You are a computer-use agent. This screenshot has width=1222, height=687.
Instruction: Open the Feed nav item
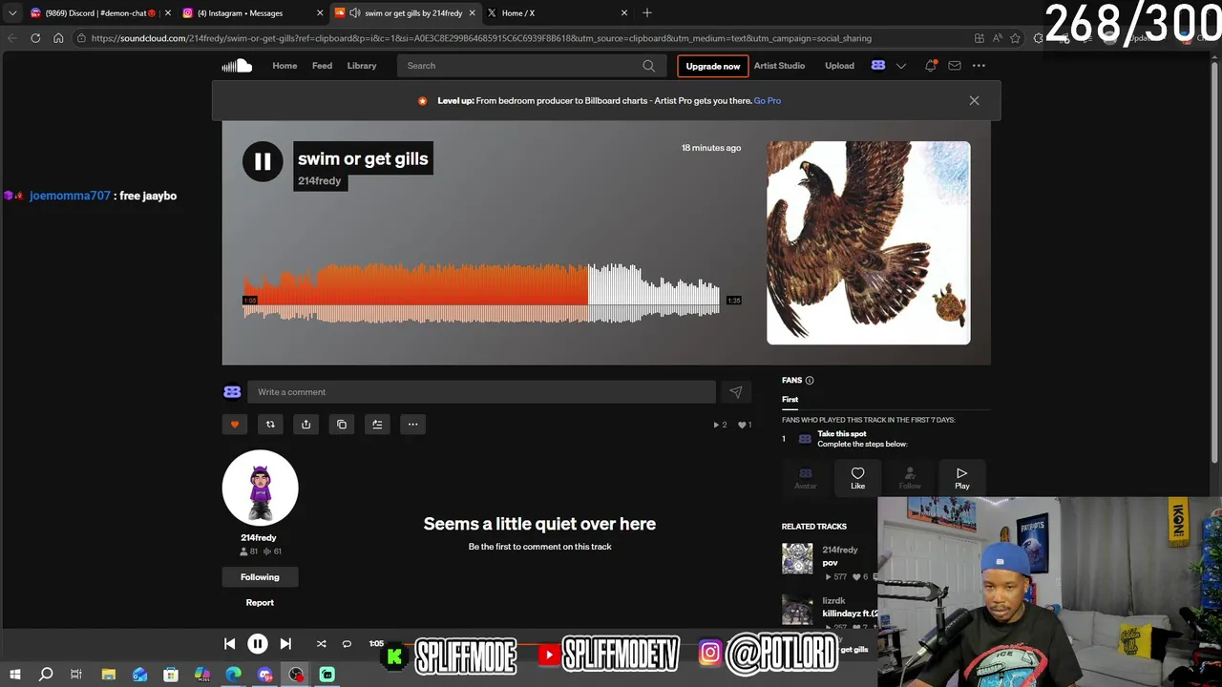[322, 66]
